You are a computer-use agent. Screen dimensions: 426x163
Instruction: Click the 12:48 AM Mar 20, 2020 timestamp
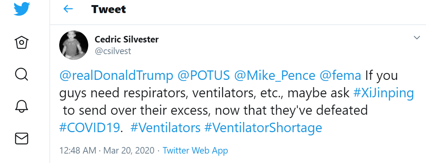(106, 150)
